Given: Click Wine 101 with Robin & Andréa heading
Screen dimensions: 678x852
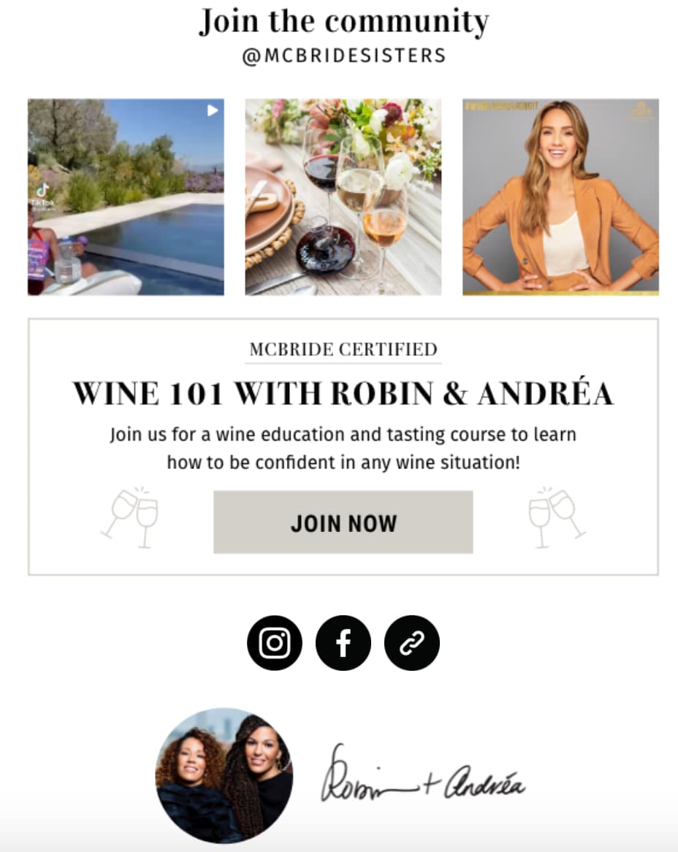Looking at the screenshot, I should (x=343, y=393).
